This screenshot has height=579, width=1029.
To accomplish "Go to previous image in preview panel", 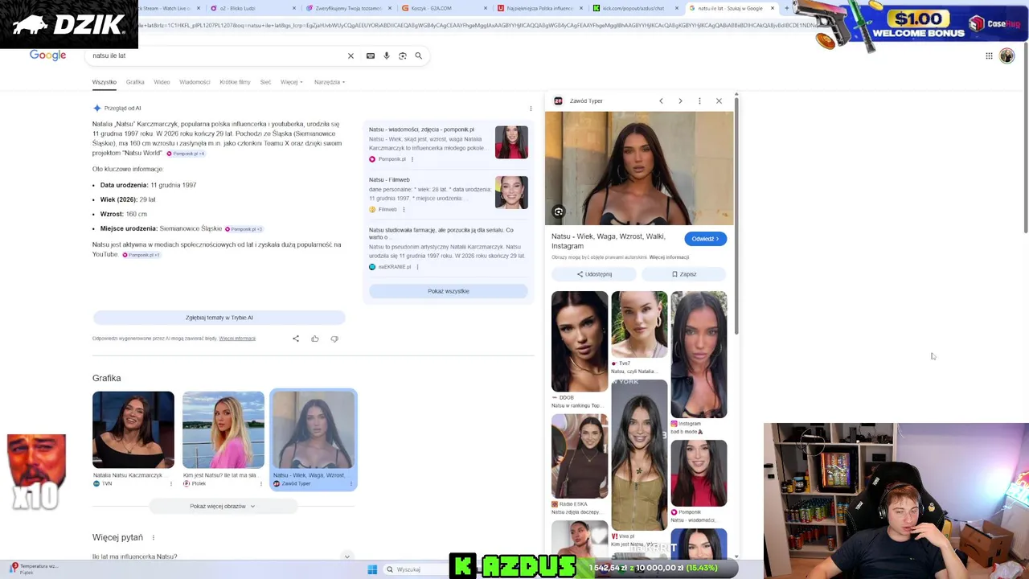I will pyautogui.click(x=661, y=101).
